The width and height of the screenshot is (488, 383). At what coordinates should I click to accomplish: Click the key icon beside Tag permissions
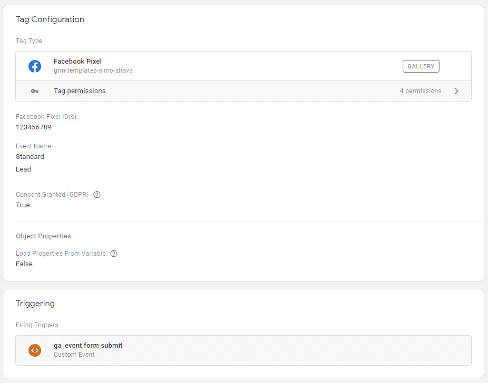(x=35, y=91)
